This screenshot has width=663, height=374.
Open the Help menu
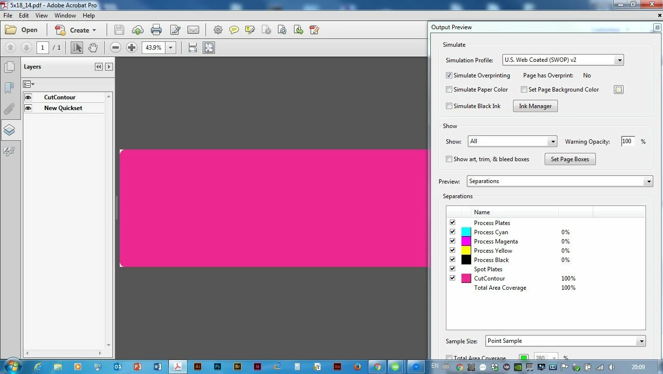(89, 16)
